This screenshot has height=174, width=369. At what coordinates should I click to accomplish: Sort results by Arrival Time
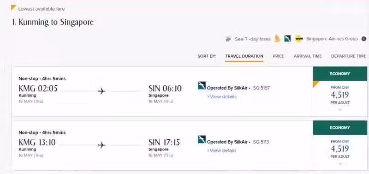(x=308, y=56)
